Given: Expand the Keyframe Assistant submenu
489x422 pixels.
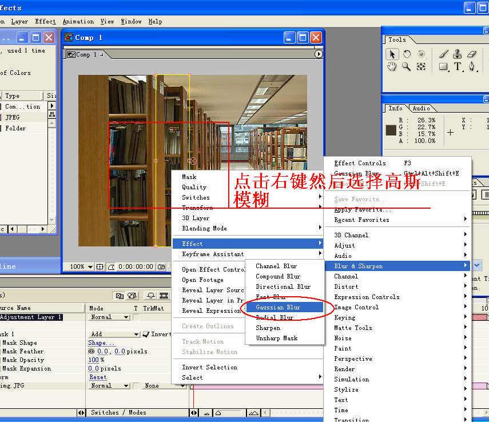Looking at the screenshot, I should point(248,254).
